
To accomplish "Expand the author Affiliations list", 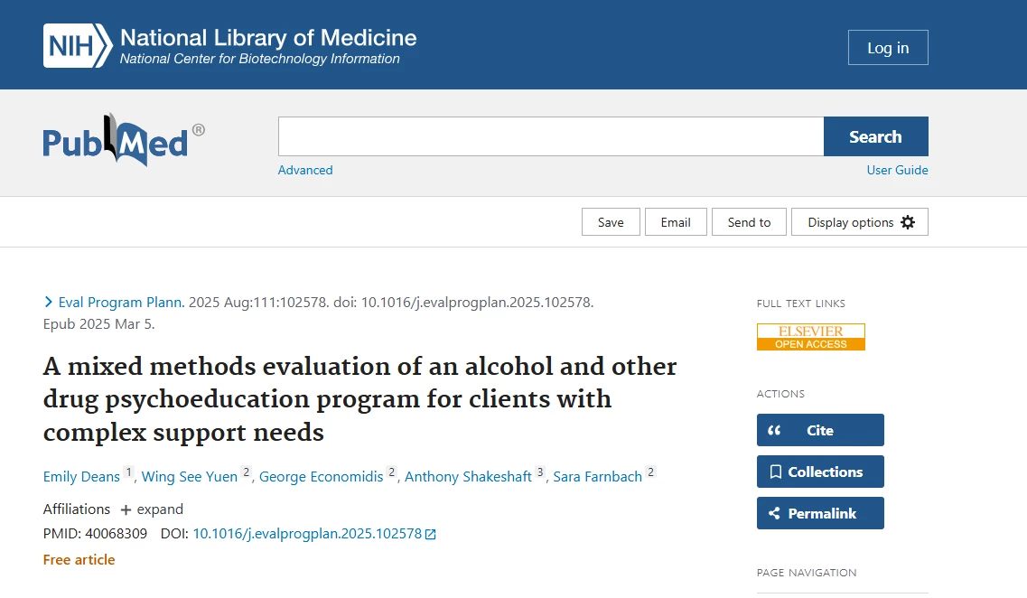I will click(152, 509).
